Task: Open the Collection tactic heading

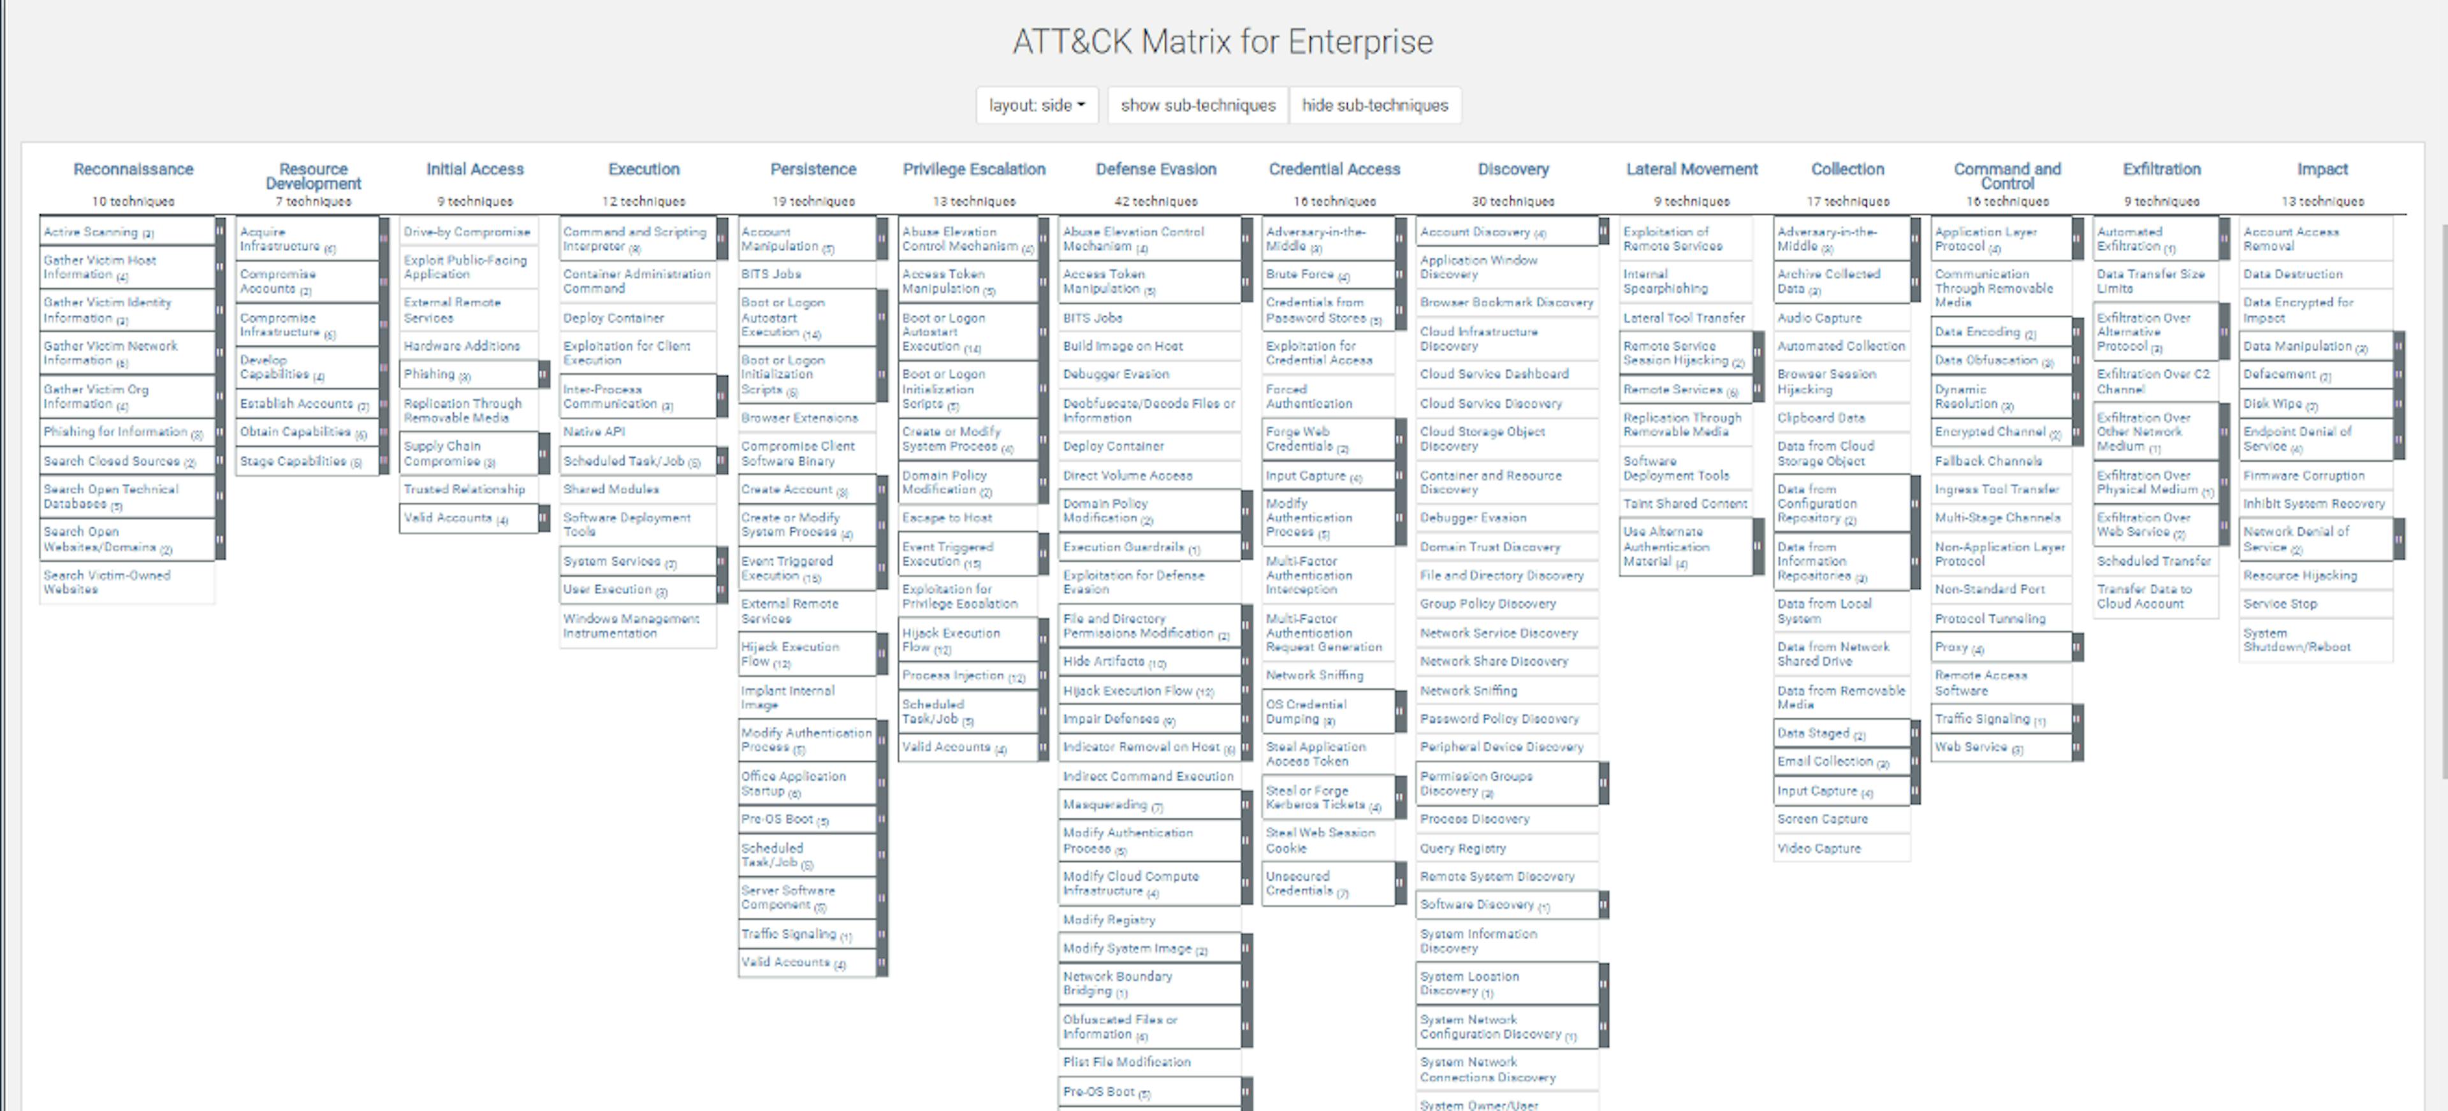Action: 1847,169
